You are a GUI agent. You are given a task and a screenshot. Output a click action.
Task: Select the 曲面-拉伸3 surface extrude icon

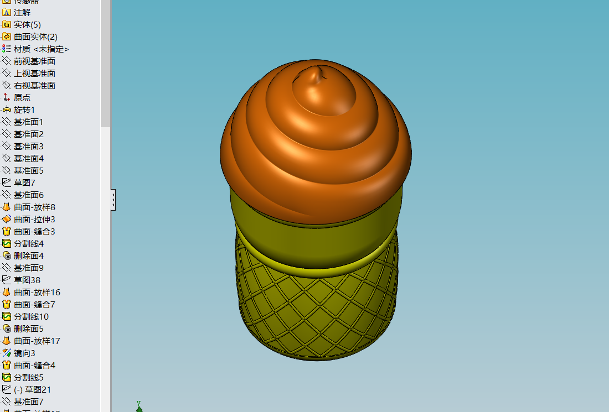7,219
